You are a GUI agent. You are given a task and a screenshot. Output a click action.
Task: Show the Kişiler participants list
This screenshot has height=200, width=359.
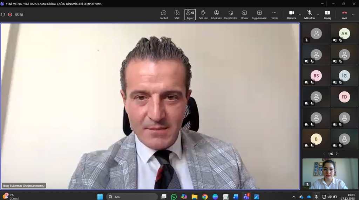point(190,14)
